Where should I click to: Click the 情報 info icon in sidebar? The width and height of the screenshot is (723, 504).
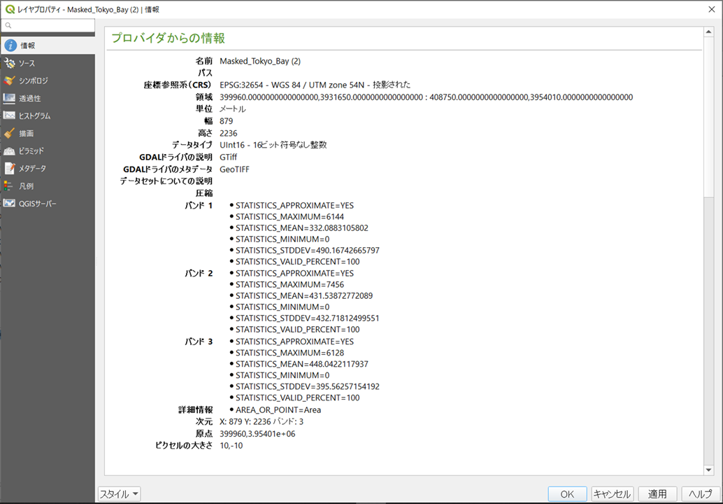pyautogui.click(x=10, y=45)
